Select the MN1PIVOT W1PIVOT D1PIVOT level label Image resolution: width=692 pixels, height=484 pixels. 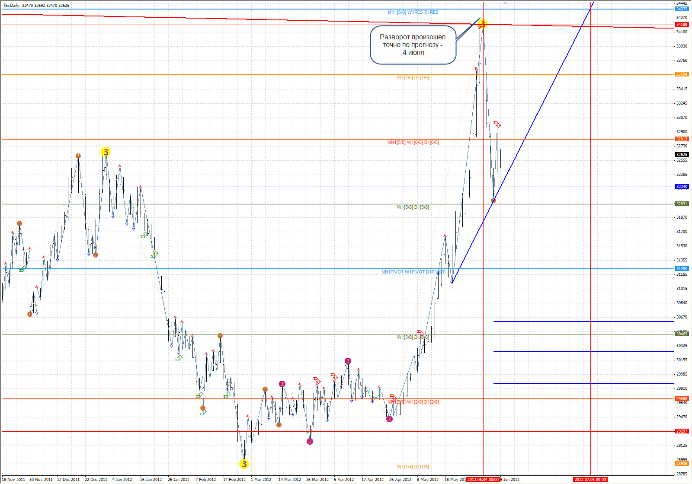tap(413, 272)
